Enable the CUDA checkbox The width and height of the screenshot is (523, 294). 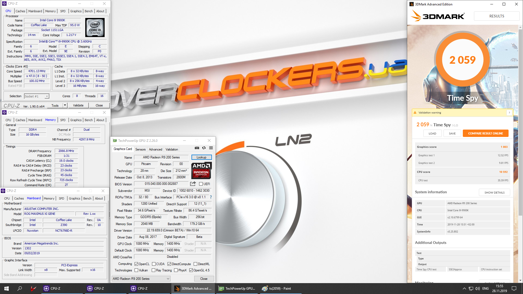(154, 264)
